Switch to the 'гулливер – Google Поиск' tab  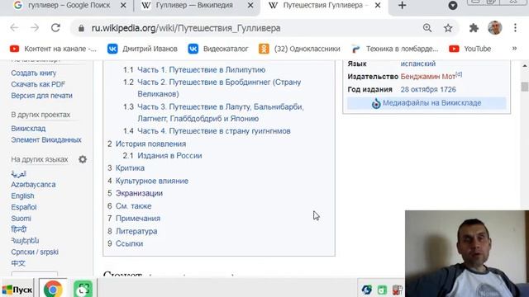point(69,6)
